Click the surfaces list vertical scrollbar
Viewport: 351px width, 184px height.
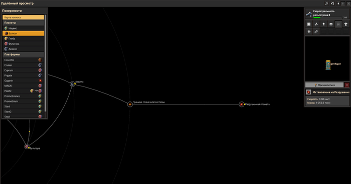pos(46,63)
